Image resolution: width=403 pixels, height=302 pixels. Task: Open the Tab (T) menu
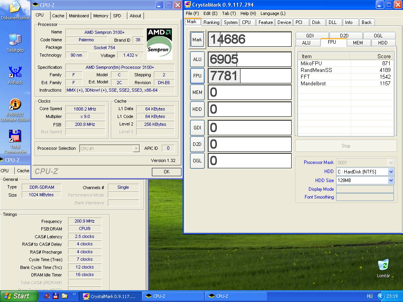coord(229,13)
